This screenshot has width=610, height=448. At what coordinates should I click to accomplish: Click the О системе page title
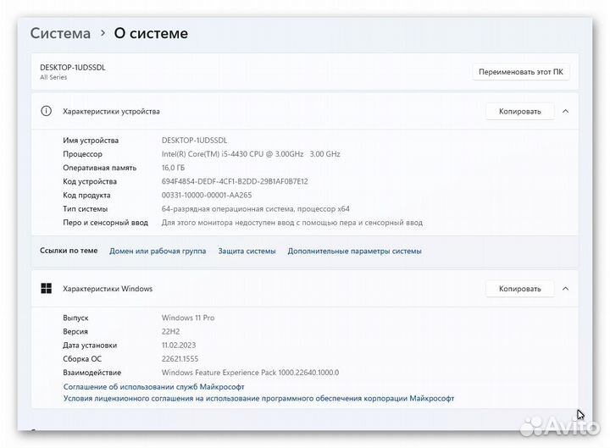pyautogui.click(x=151, y=33)
